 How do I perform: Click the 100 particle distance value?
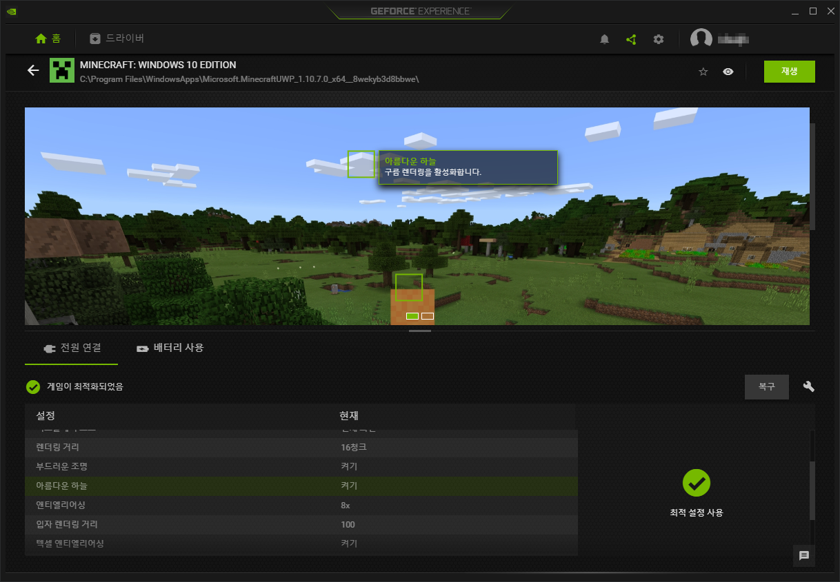[x=348, y=524]
